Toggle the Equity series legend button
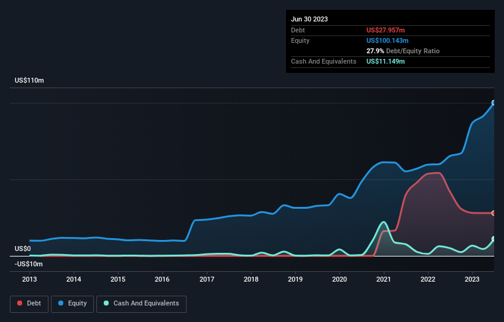 pyautogui.click(x=72, y=304)
